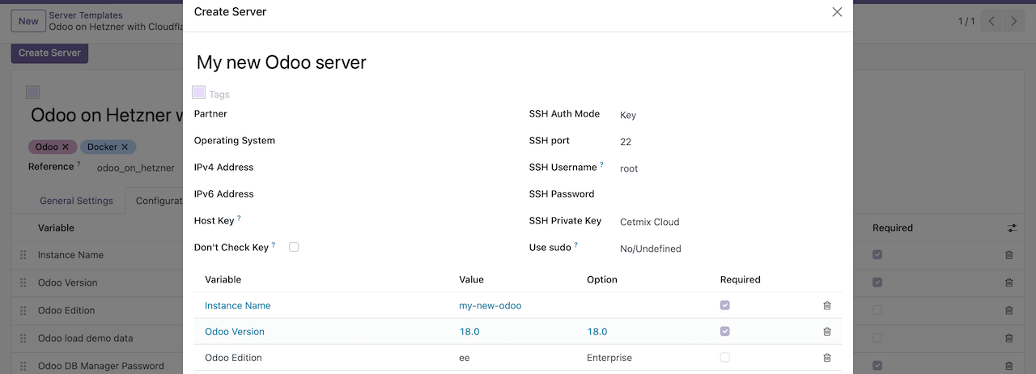Screen dimensions: 1036x374
Task: Toggle background Required checkbox for Odoo Edition
Action: coord(877,309)
